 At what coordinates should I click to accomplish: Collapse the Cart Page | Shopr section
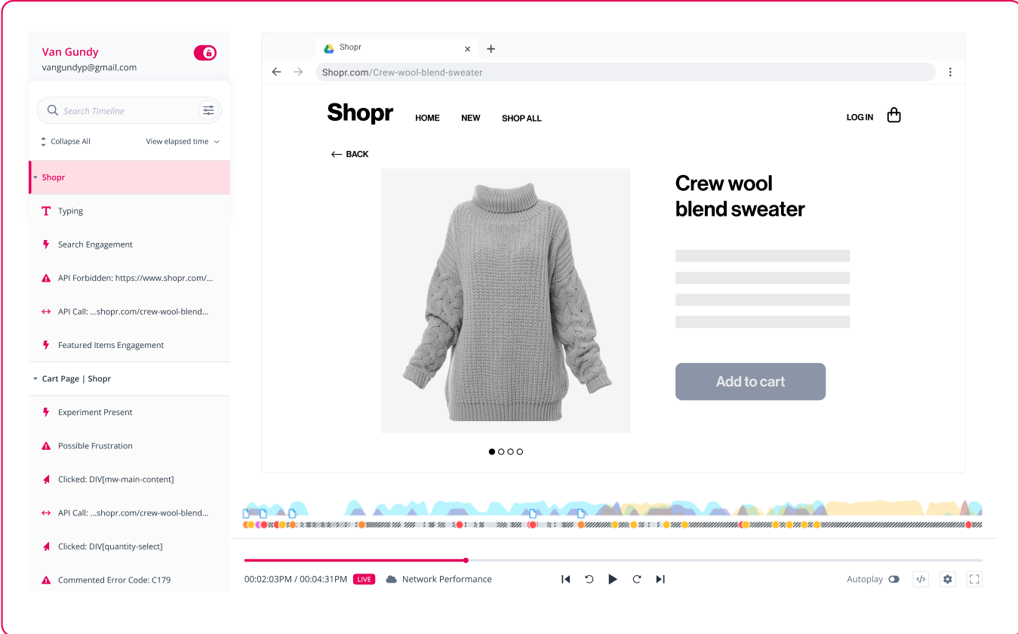(35, 379)
